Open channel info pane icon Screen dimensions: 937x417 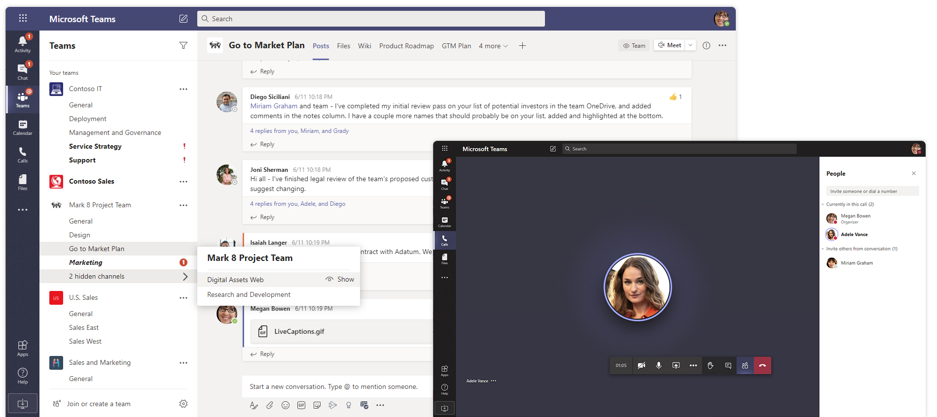[x=706, y=45]
